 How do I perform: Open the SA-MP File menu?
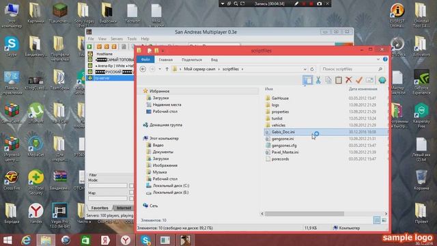91,39
